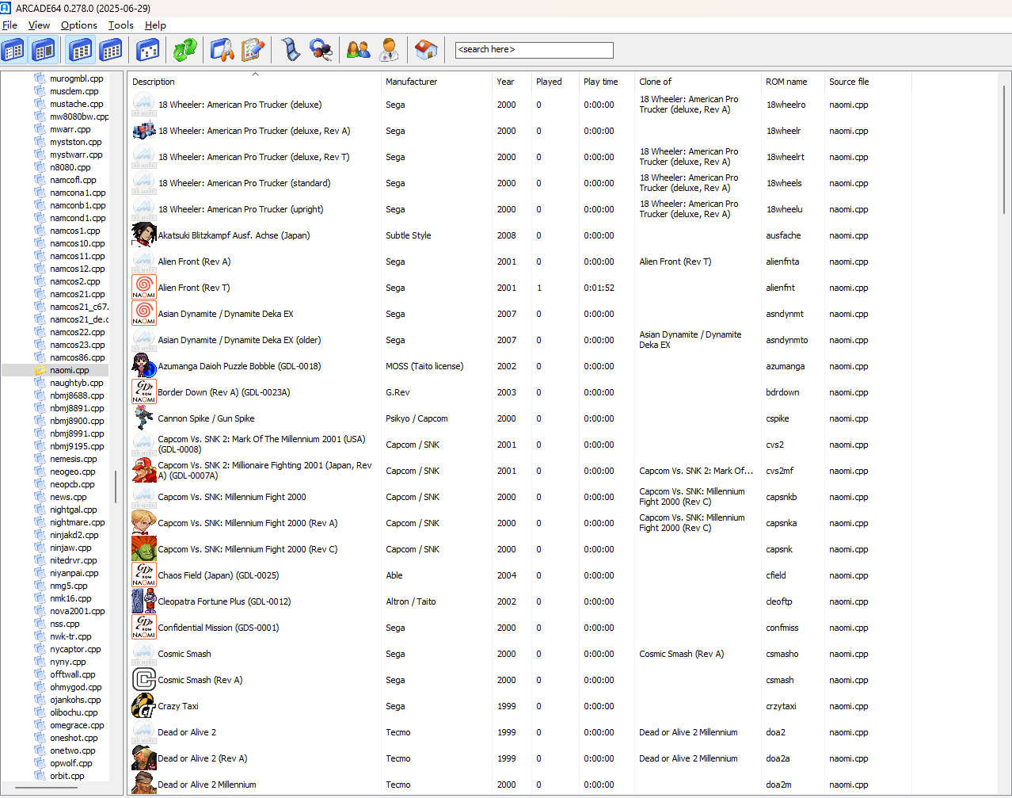Click the doctor figure help icon
Viewport: 1012px width, 798px height.
[x=389, y=50]
